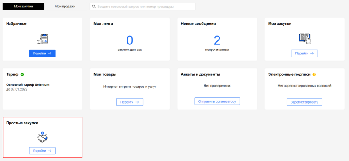349x161 pixels.
Task: Click the 'Отправить организатору' button
Action: click(217, 101)
